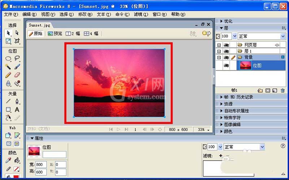Expand the 帧 和 历史记录 panel
Viewport: 289px width, 180px height.
[x=221, y=97]
